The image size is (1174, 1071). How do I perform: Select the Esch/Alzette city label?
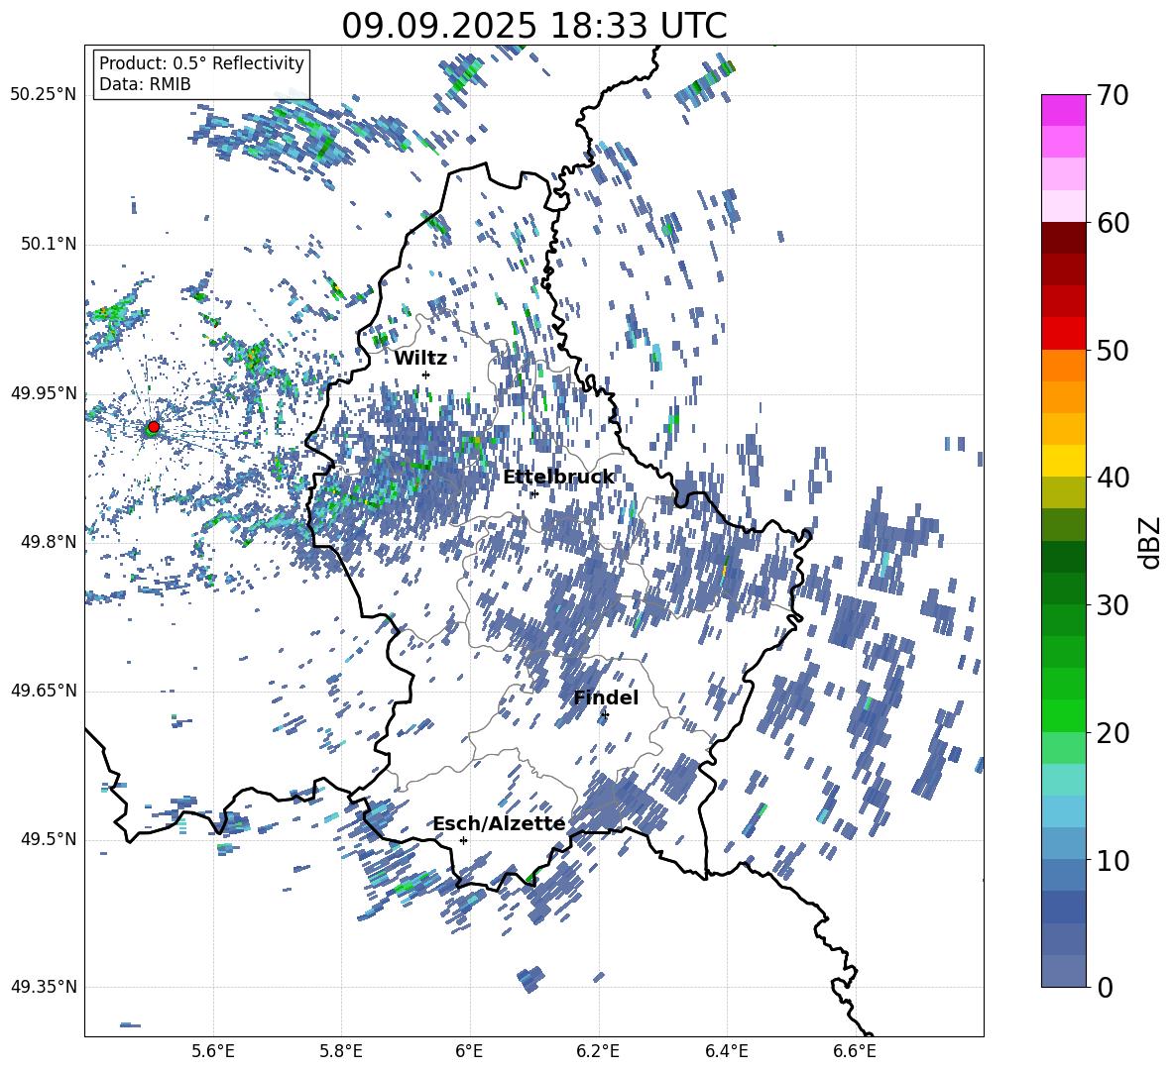(500, 823)
